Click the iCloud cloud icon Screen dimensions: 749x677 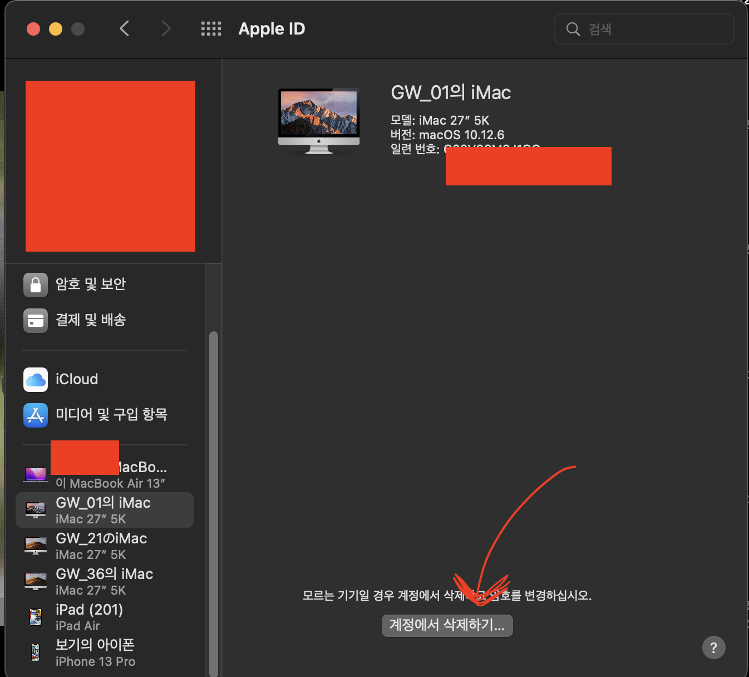pyautogui.click(x=36, y=380)
